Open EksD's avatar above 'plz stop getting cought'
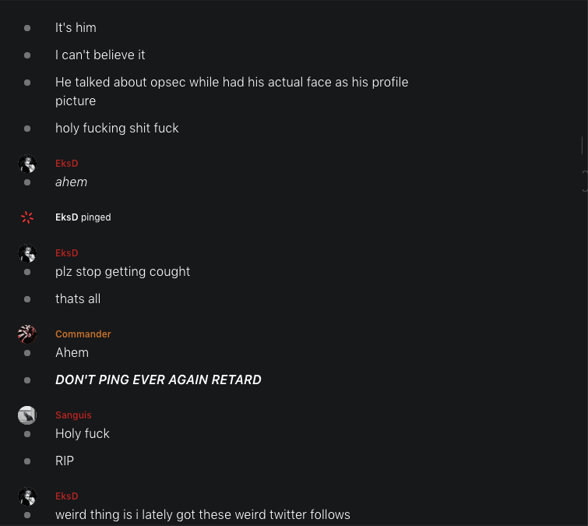This screenshot has width=588, height=526. (27, 253)
